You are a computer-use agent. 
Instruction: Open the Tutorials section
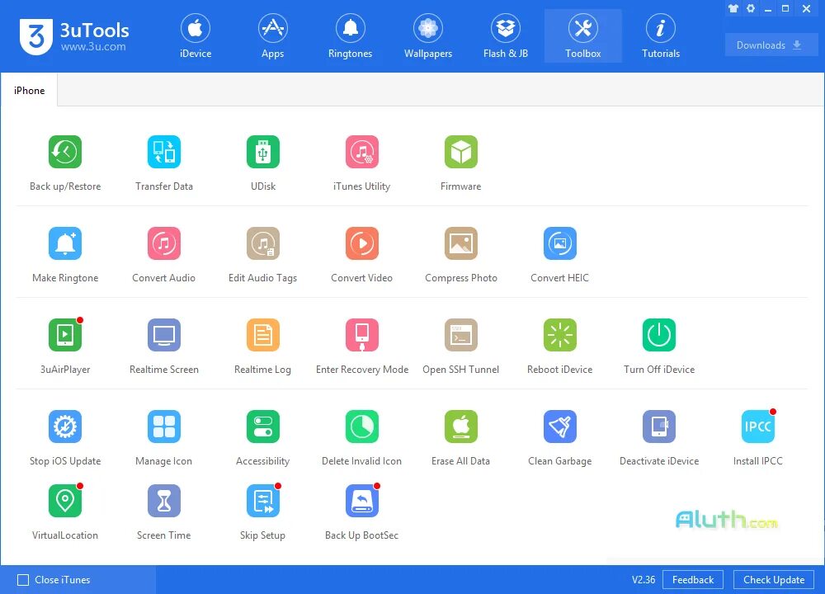click(661, 35)
